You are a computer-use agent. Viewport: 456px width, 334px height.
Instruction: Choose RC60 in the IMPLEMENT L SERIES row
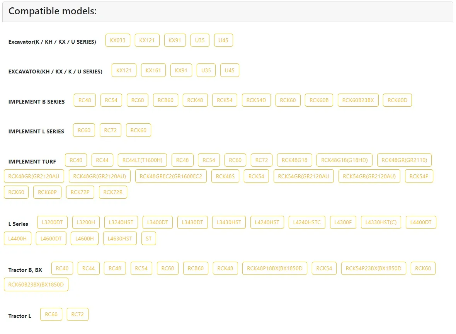pos(84,130)
